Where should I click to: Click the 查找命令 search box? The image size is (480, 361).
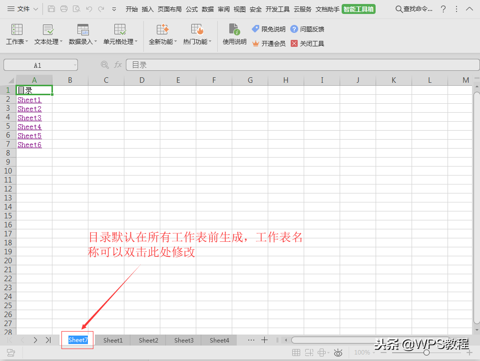click(414, 9)
